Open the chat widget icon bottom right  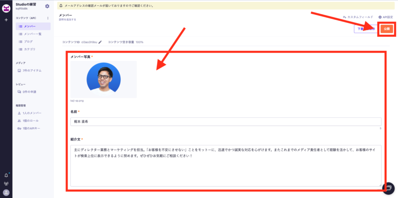click(x=388, y=188)
